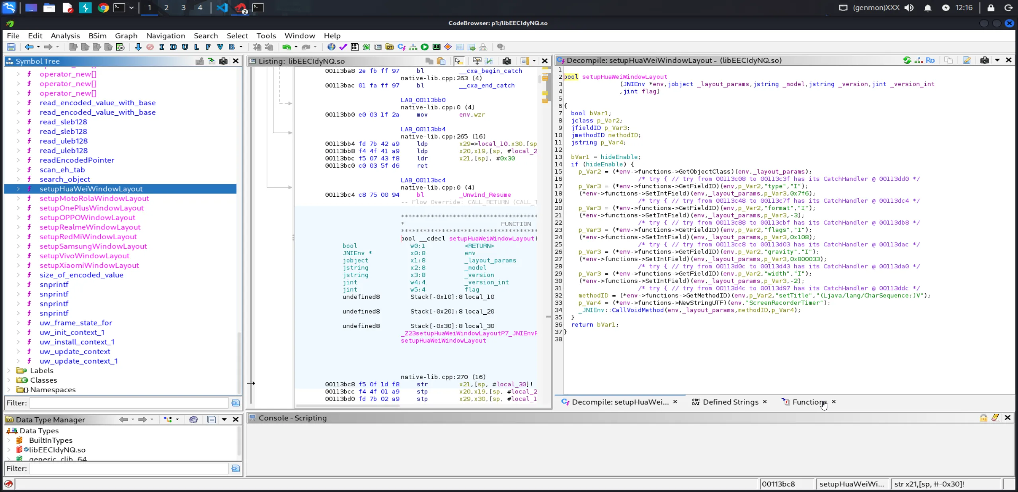The height and width of the screenshot is (492, 1018).
Task: Click the Listing panel snapshot camera icon
Action: click(507, 61)
